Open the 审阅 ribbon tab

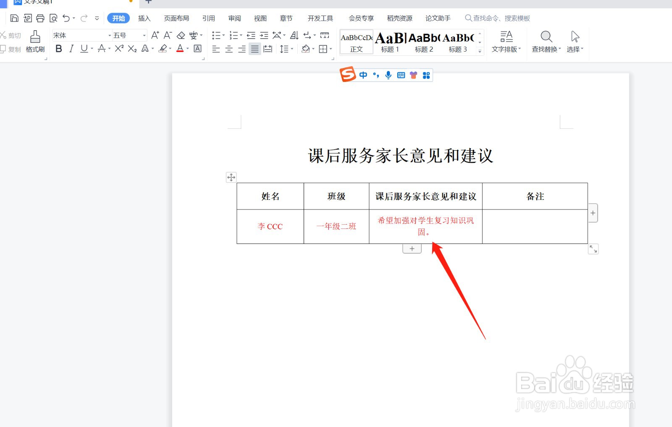tap(234, 18)
